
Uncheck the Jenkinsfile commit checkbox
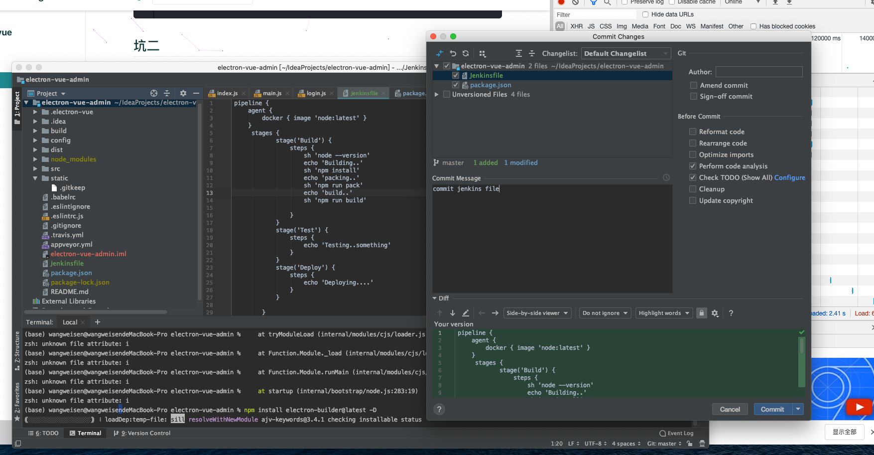(x=456, y=75)
